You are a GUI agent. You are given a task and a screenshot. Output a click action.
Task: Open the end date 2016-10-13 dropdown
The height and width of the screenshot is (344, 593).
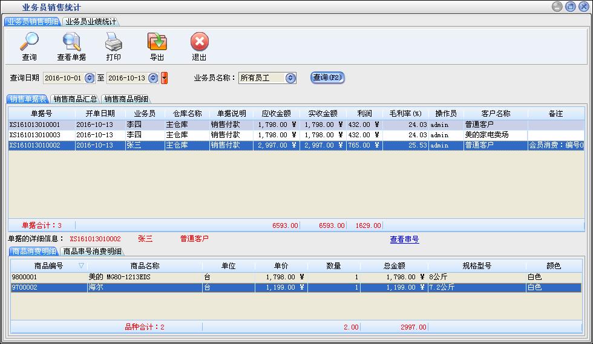153,78
